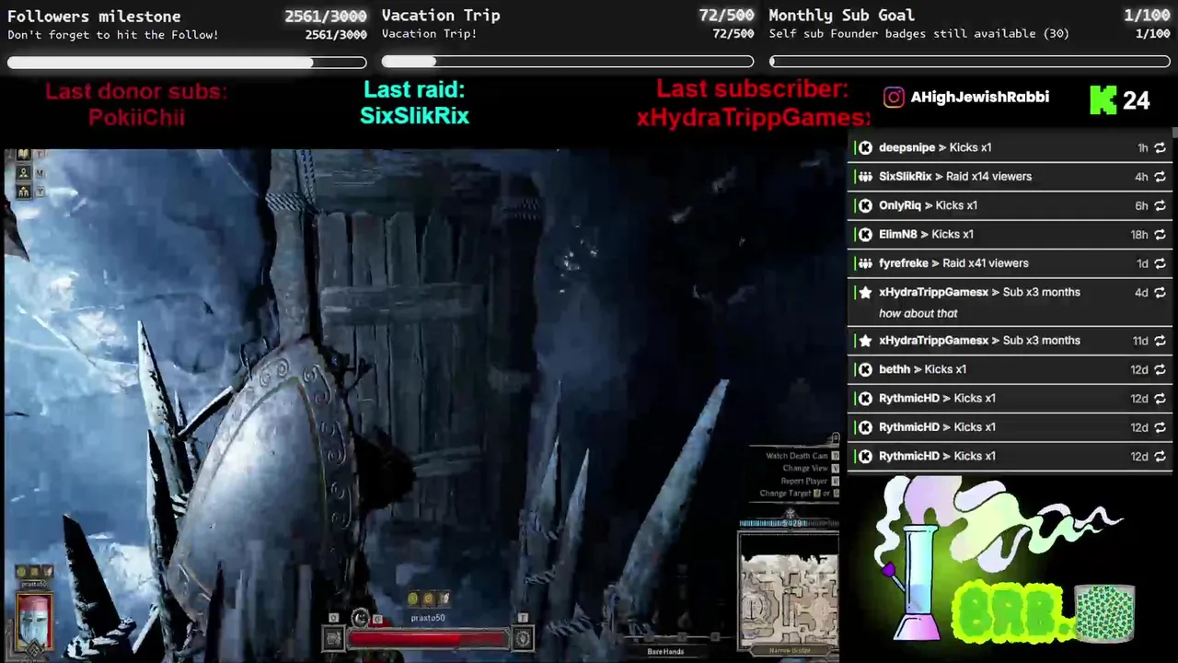The image size is (1178, 663).
Task: Click the Followers milestone title
Action: coord(94,17)
